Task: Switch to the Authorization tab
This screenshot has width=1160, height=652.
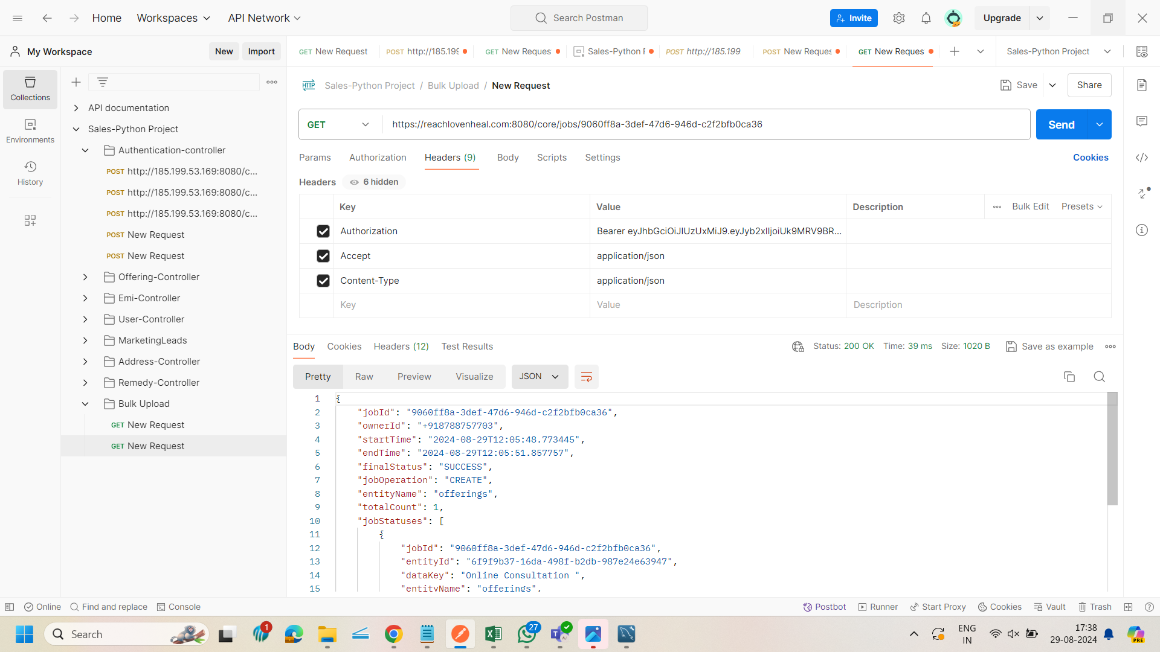Action: click(378, 158)
